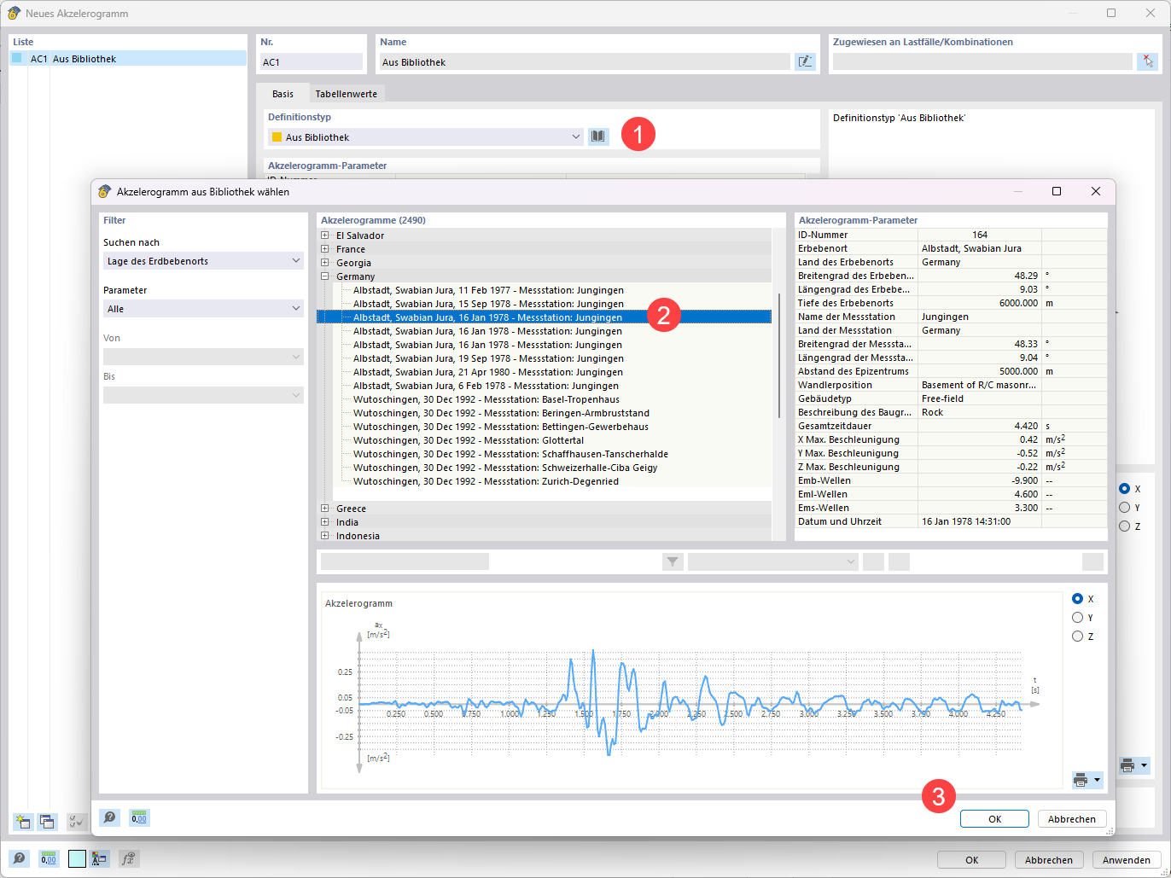This screenshot has height=878, width=1171.
Task: Click the copy accelerogram icon below Liste
Action: coord(47,822)
